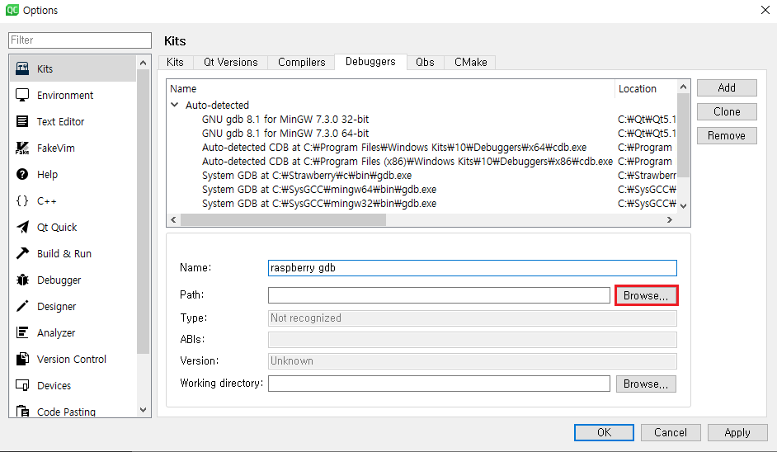
Task: Click right arrow of debugger list scrollbar
Action: click(670, 219)
